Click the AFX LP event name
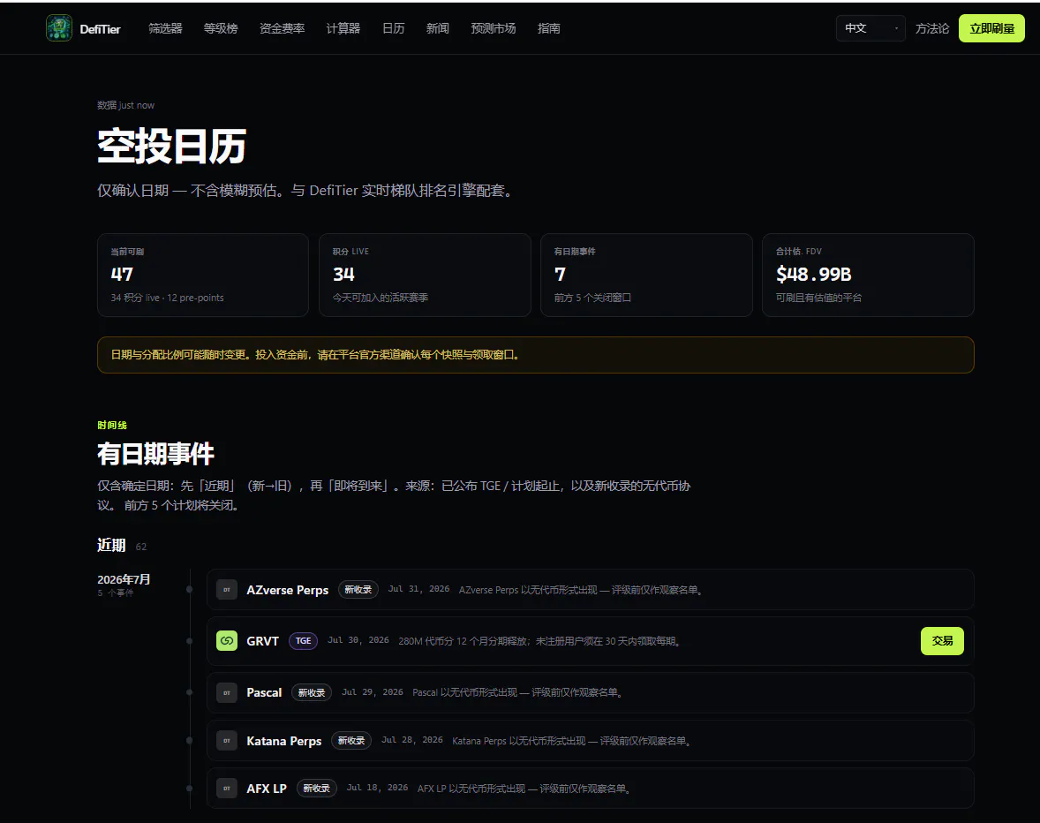 point(267,789)
